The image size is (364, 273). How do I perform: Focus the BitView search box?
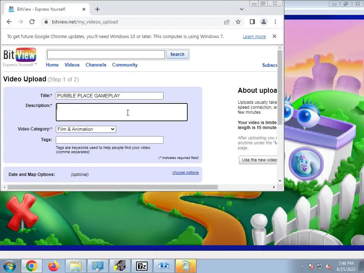click(106, 54)
